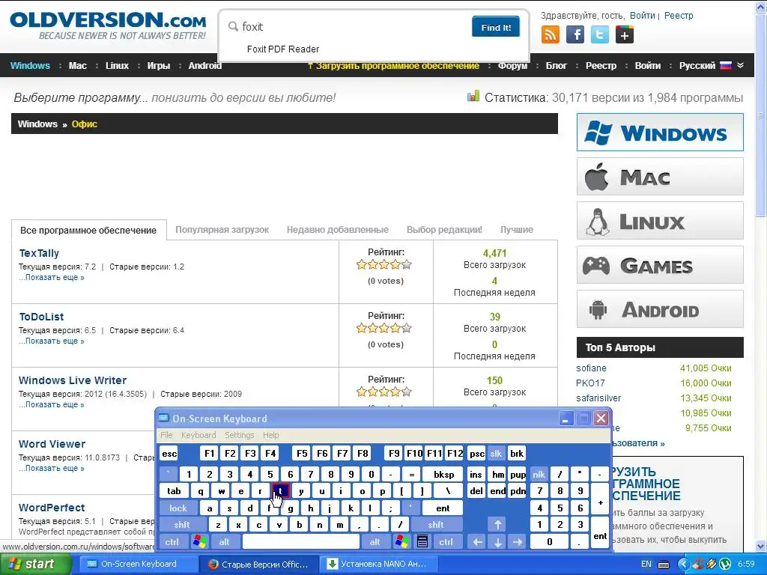Click the up arrow key on keyboard
767x575 pixels.
[497, 525]
